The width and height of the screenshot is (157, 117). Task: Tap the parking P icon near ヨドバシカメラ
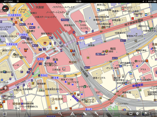coord(90,18)
